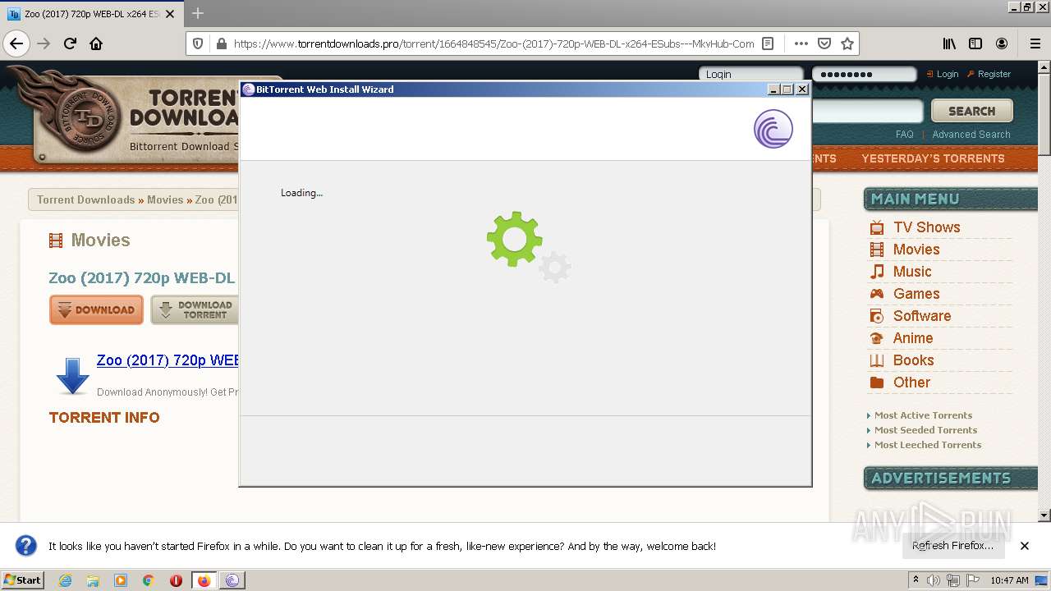Switch to BitTorrent installer taskbar button
Image resolution: width=1051 pixels, height=591 pixels.
click(232, 580)
